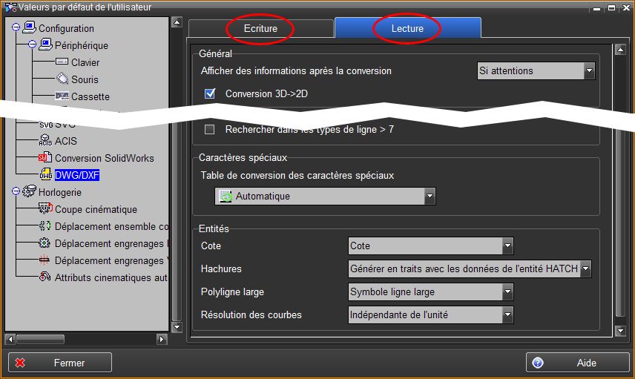The image size is (635, 379).
Task: Select the Clavier keyboard icon in tree
Action: click(x=62, y=62)
